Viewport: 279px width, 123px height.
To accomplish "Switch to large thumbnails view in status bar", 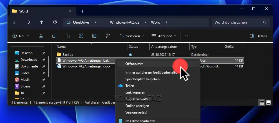I will pyautogui.click(x=268, y=102).
